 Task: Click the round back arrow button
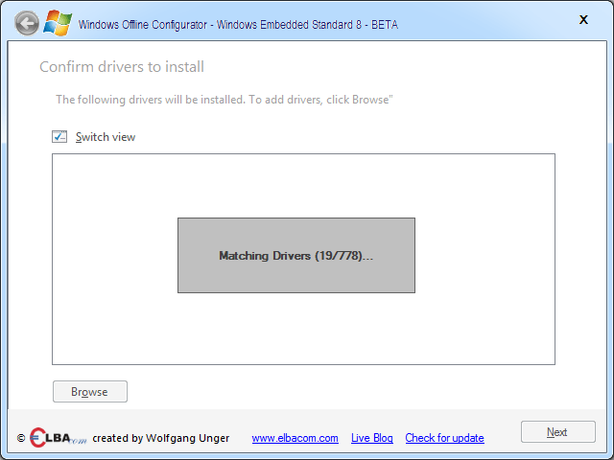coord(27,23)
